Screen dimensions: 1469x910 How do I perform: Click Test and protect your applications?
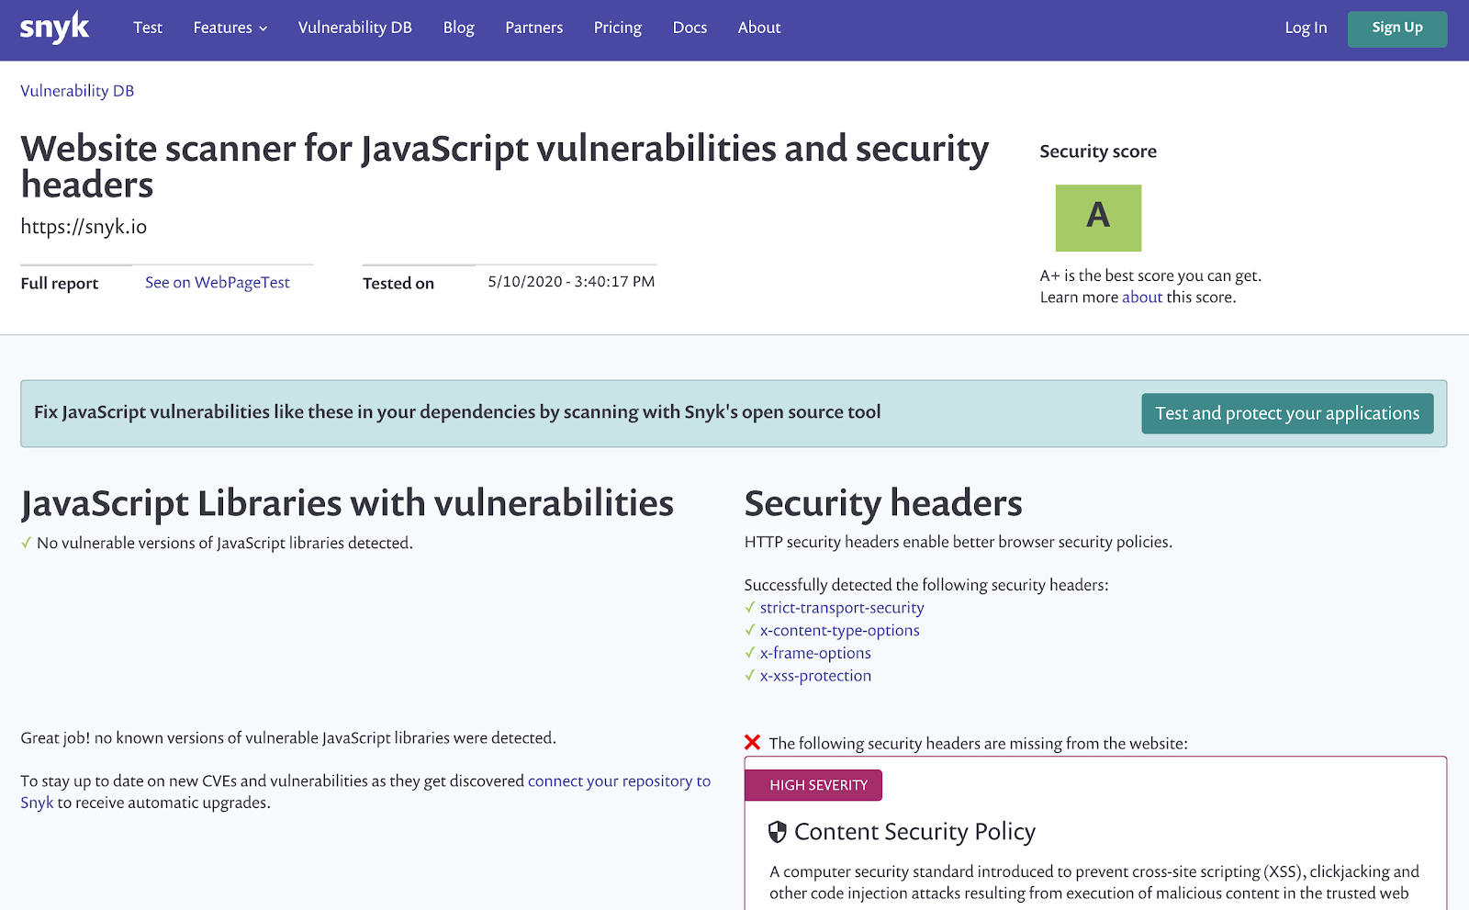click(1287, 413)
